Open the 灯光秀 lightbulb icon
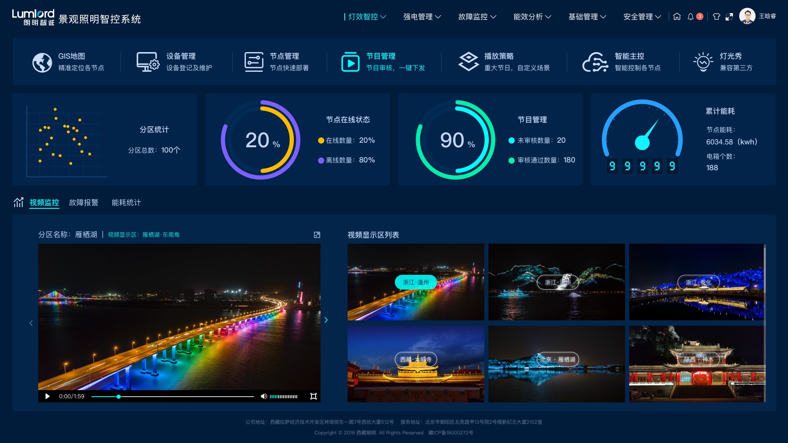The width and height of the screenshot is (788, 443). [703, 62]
